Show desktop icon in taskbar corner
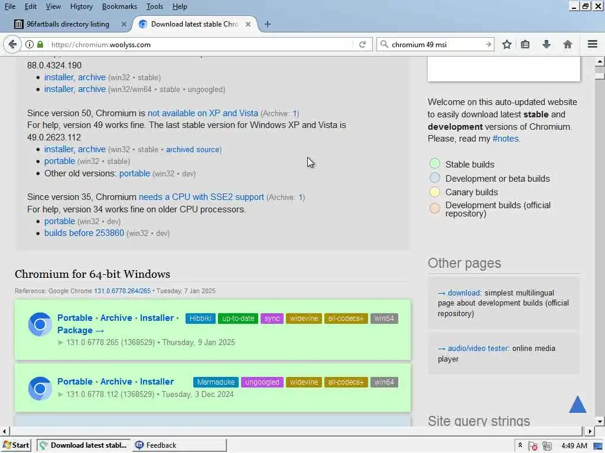Image resolution: width=605 pixels, height=453 pixels. [598, 446]
